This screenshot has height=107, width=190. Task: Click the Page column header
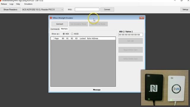pyautogui.click(x=57, y=38)
